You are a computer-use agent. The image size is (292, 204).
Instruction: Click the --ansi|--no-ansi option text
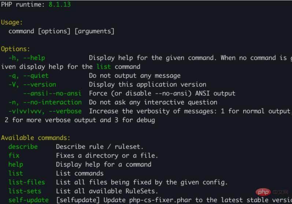tap(52, 93)
